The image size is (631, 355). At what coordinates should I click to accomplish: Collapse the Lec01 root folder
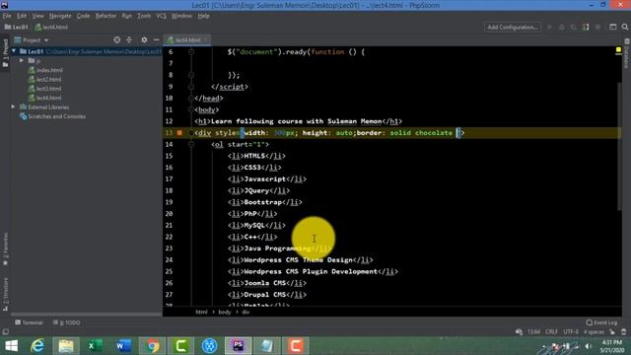14,51
